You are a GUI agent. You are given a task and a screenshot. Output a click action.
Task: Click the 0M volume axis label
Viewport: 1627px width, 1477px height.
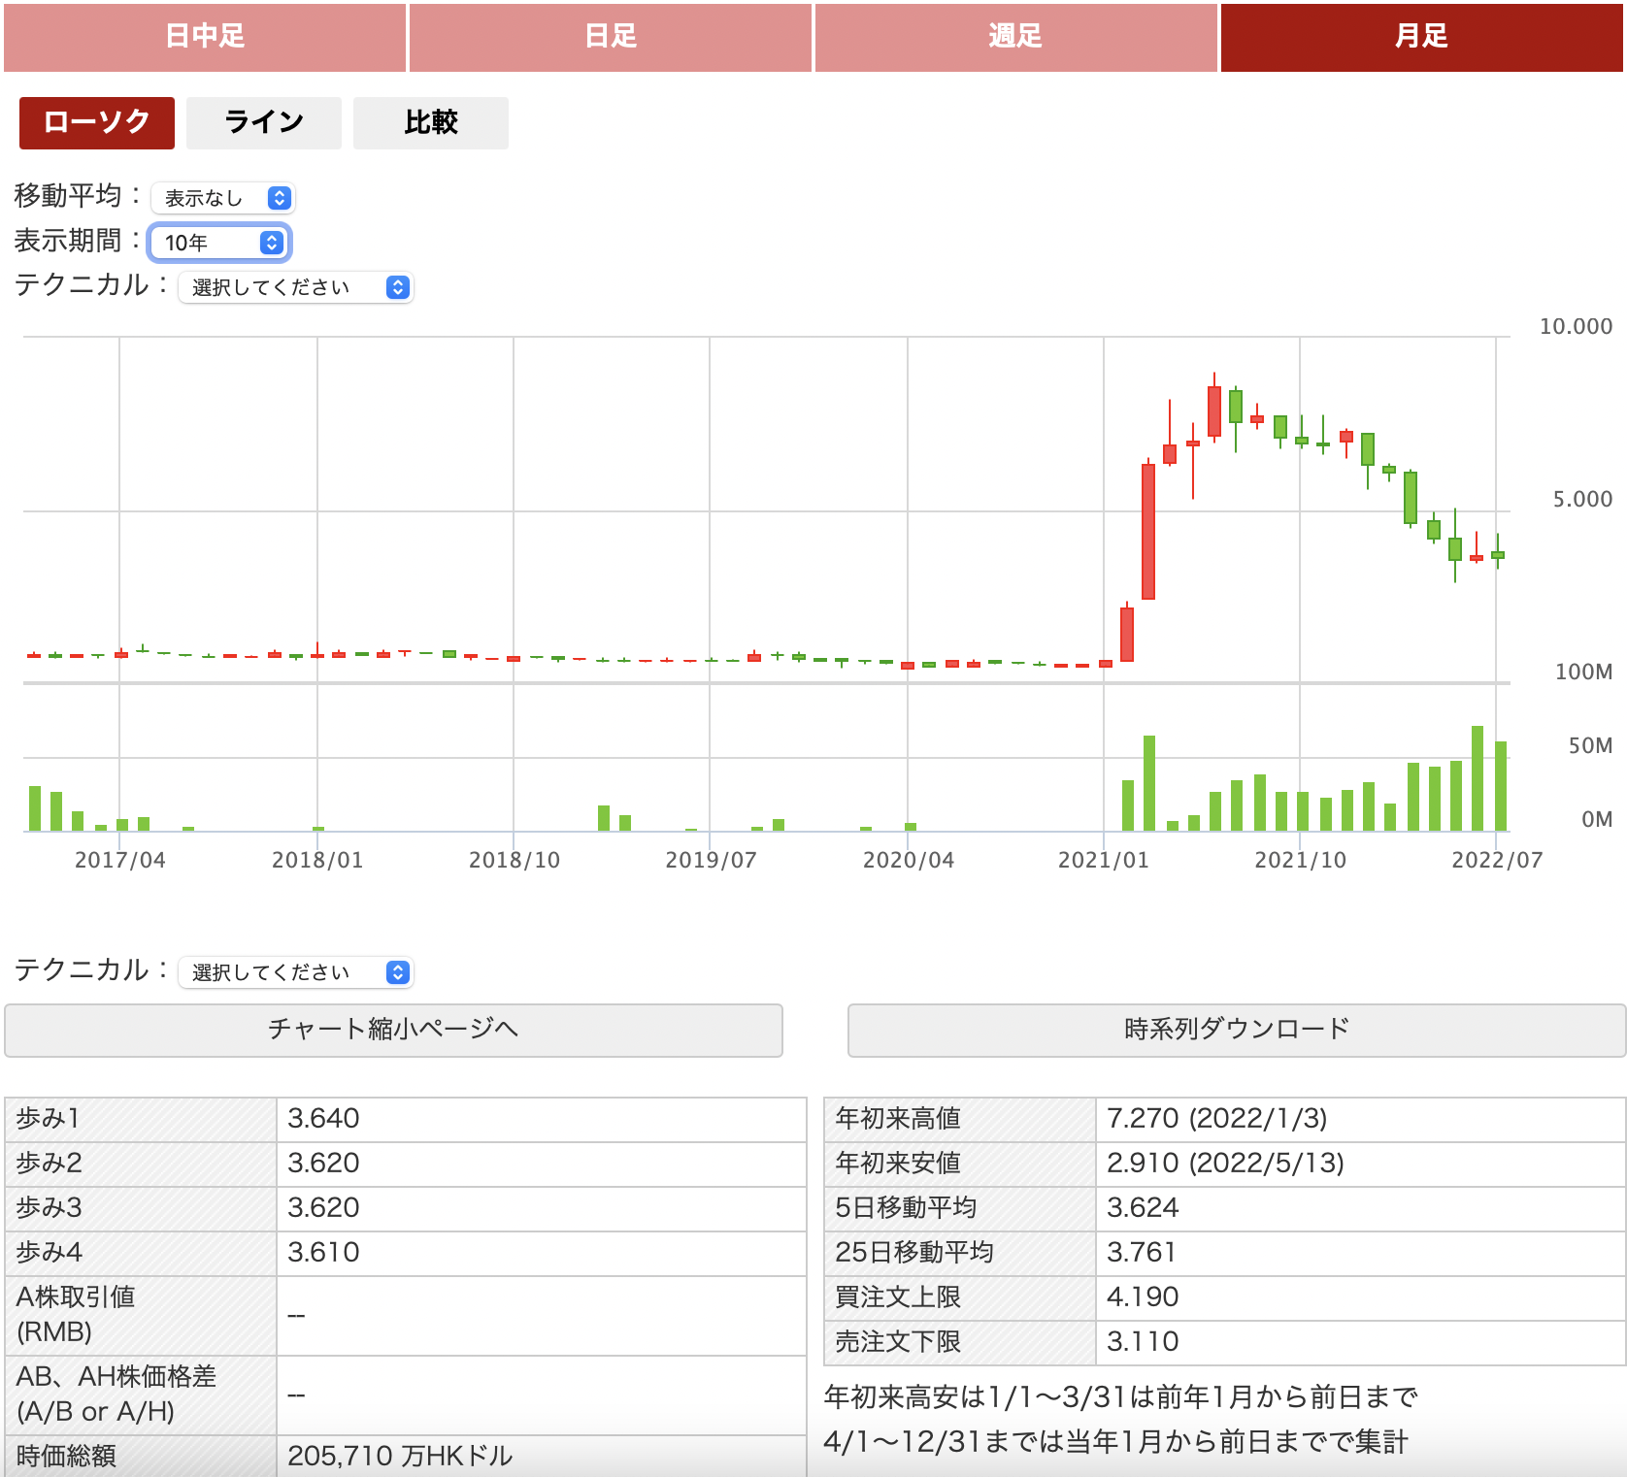pos(1597,819)
